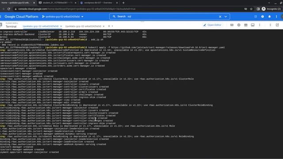The width and height of the screenshot is (283, 159).
Task: Close the student_01 browser tab
Action: pyautogui.click(x=76, y=3)
